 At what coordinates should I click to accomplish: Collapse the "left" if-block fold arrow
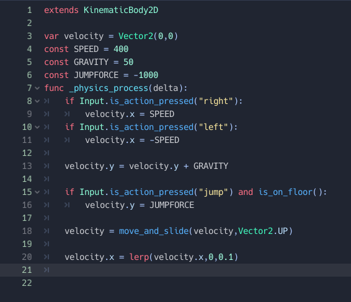[x=37, y=127]
